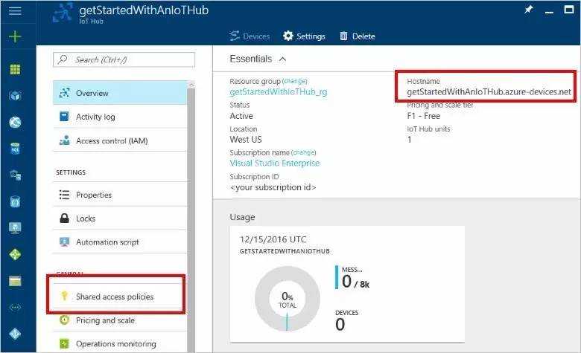
Task: Click the 12/15/2016 UTC date label
Action: point(273,239)
